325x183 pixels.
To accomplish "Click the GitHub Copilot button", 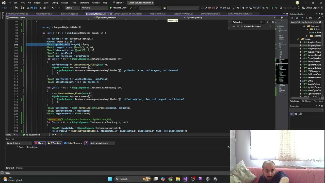I will (310, 8).
